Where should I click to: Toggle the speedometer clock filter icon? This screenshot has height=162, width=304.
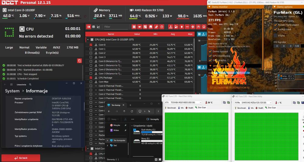198,27
